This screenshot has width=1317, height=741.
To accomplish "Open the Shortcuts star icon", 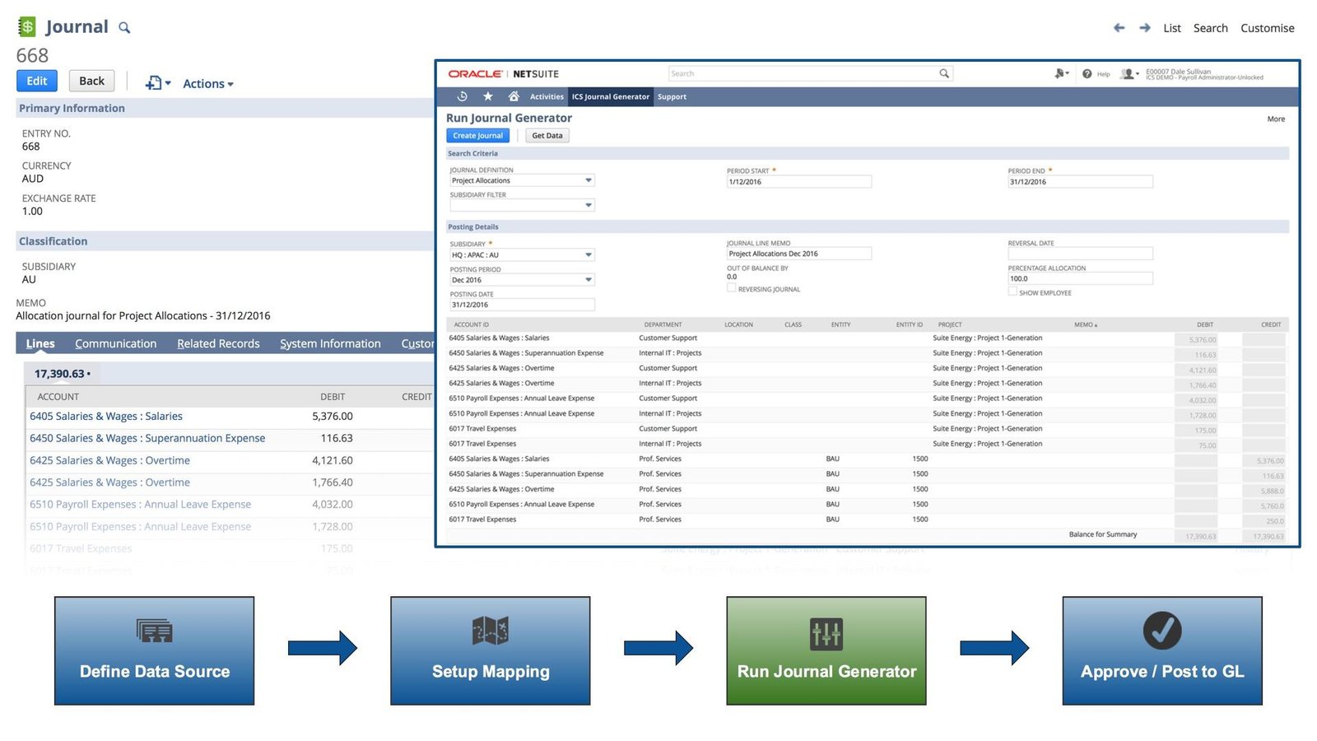I will pos(488,96).
